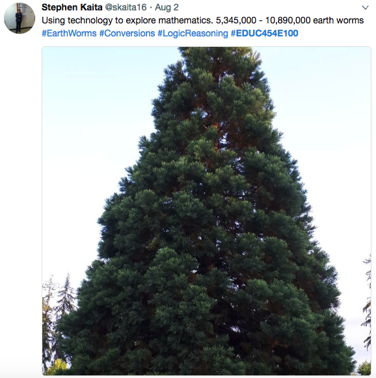View the large sequoia tree photo
Viewport: 376px width, 378px height.
pos(207,211)
